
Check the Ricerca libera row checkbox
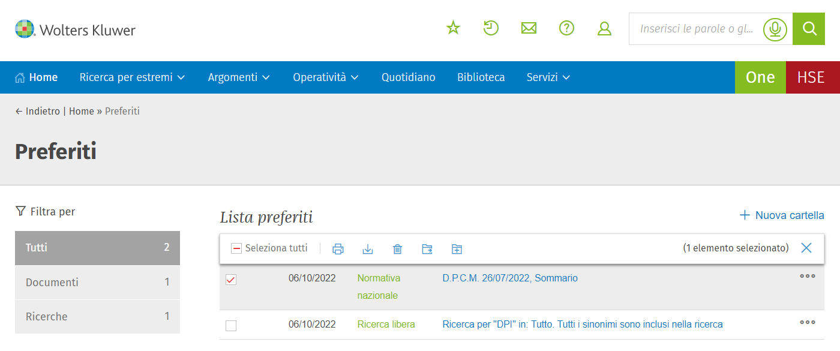point(231,326)
